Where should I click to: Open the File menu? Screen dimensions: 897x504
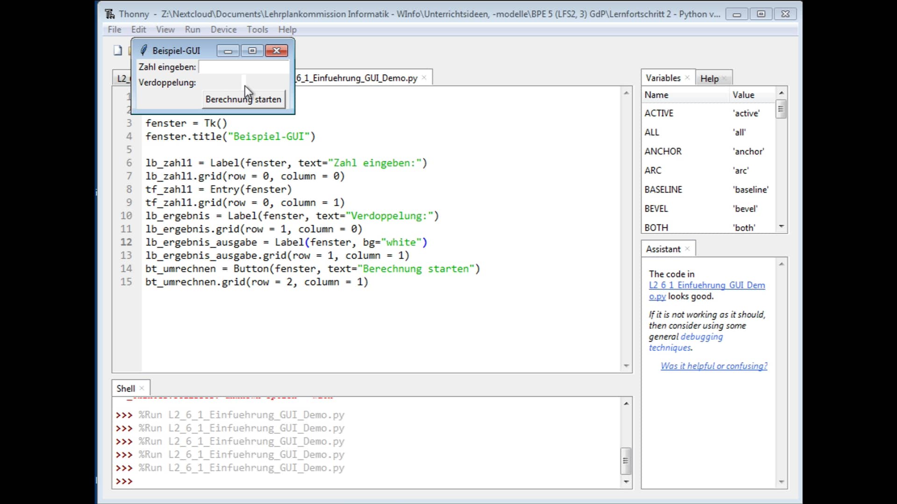coord(114,29)
